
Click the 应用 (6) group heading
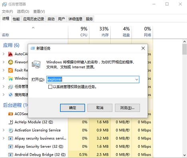click(11, 45)
